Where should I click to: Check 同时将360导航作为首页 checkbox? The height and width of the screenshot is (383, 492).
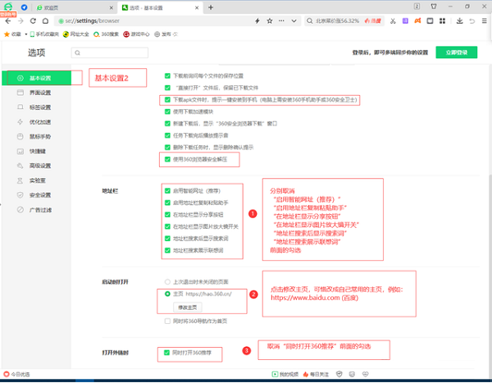167,321
